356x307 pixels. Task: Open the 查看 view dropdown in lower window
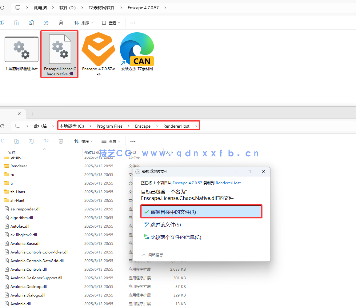[111, 141]
